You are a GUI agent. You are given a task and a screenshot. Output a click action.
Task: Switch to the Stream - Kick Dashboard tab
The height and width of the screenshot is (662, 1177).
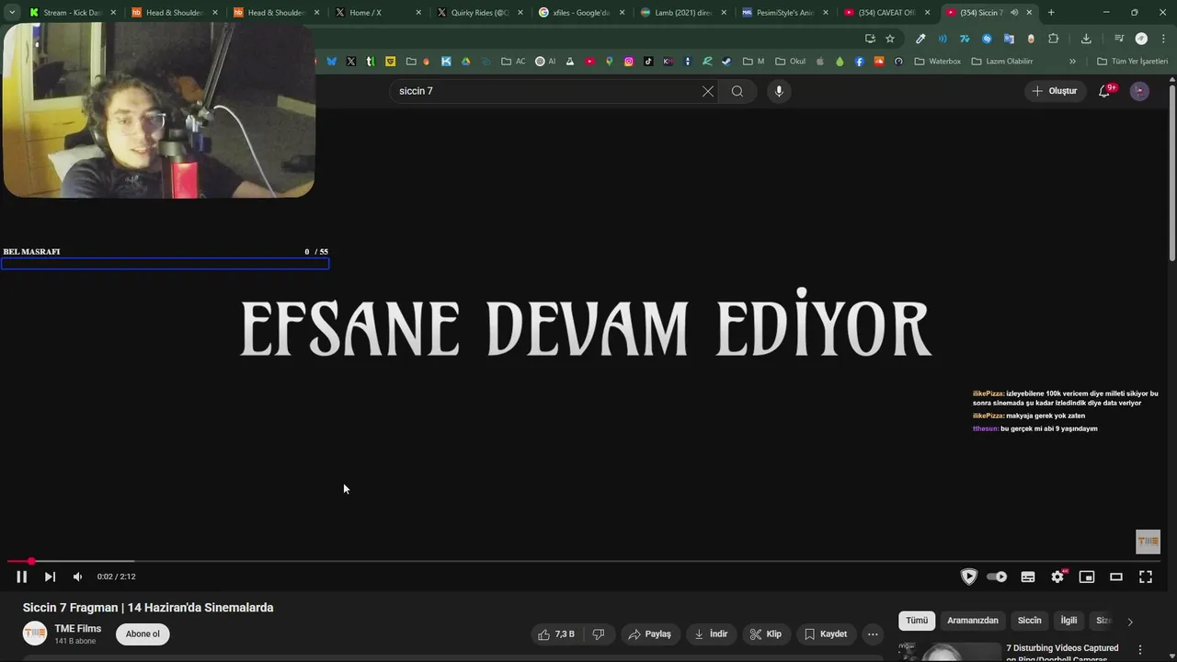click(x=72, y=13)
